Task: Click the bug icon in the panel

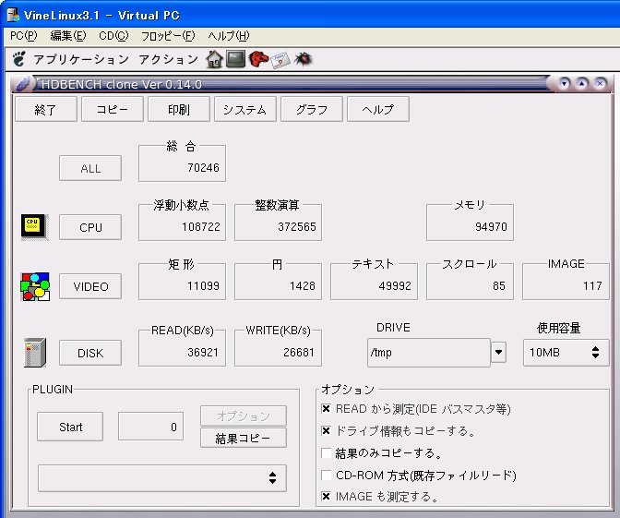Action: point(303,59)
